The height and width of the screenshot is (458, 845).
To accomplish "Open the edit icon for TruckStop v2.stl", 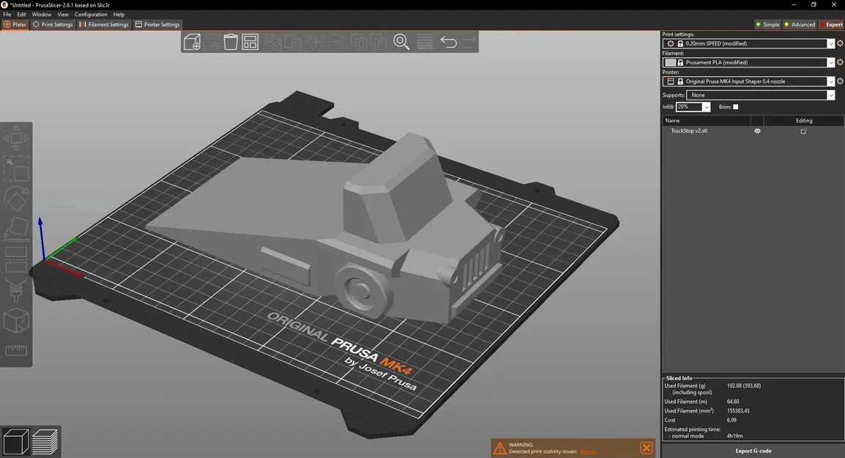I will coord(803,131).
